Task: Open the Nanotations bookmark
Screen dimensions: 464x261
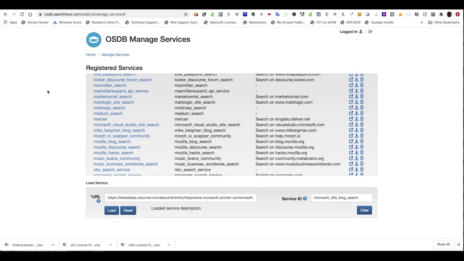Action: point(255,22)
